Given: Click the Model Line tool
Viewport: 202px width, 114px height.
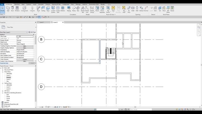Looking at the screenshot, I should (x=87, y=9).
